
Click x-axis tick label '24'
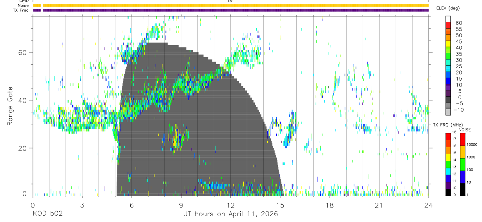pyautogui.click(x=428, y=205)
